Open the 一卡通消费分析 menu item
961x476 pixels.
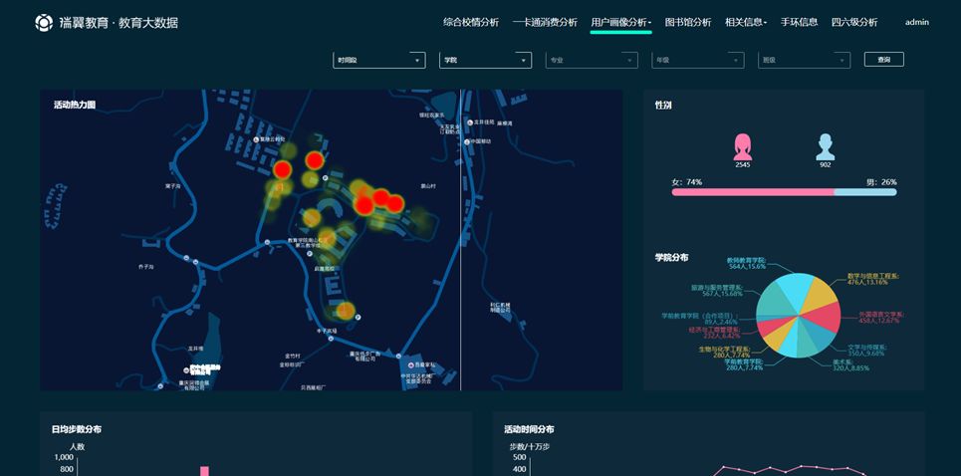tap(545, 23)
